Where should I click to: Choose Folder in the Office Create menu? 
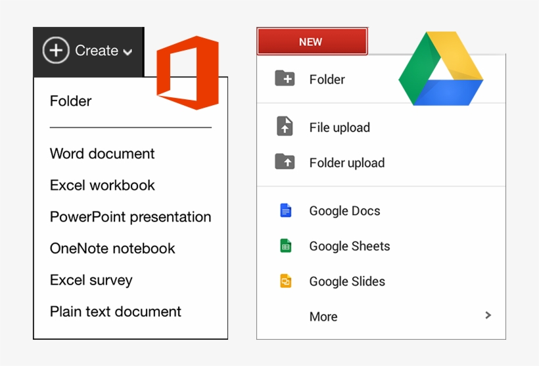click(x=70, y=101)
